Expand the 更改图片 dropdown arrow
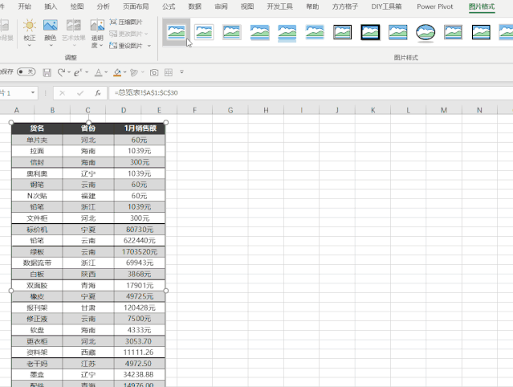Viewport: 513px width, 387px height. [x=146, y=34]
